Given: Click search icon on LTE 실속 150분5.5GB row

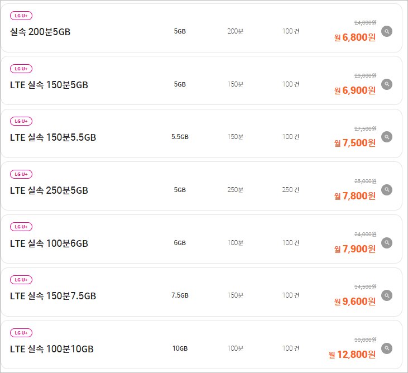Looking at the screenshot, I should [x=387, y=137].
